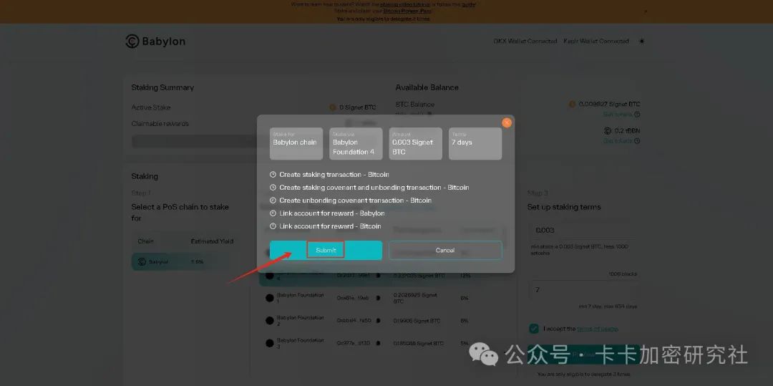Click clock icon for Create staking transaction

(x=273, y=175)
